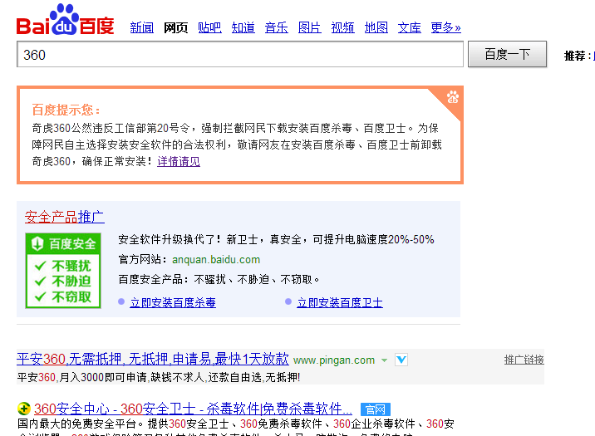Switch to the 图片 tab
595x436 pixels.
[310, 27]
